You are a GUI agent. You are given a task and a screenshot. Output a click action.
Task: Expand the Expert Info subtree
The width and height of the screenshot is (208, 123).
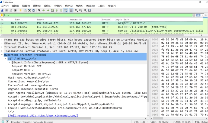tap(10, 62)
